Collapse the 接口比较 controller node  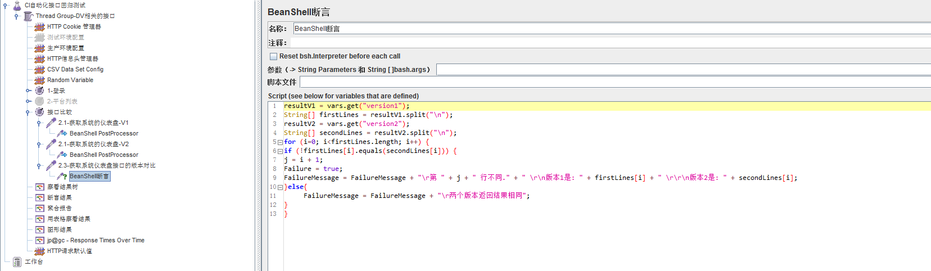(x=28, y=112)
